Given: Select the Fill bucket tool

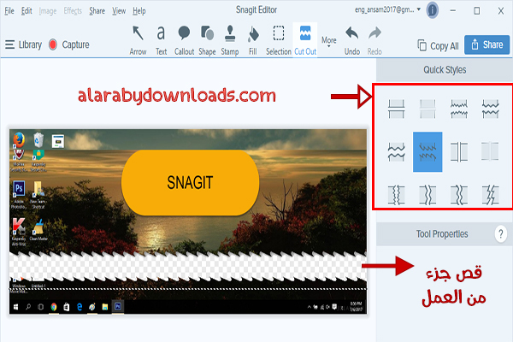Looking at the screenshot, I should click(253, 40).
